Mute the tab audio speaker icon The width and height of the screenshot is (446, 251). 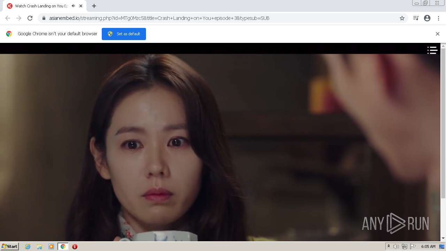coord(73,6)
